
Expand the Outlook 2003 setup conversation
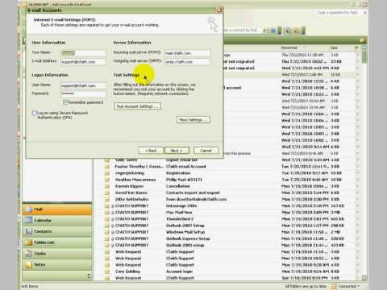point(113,246)
